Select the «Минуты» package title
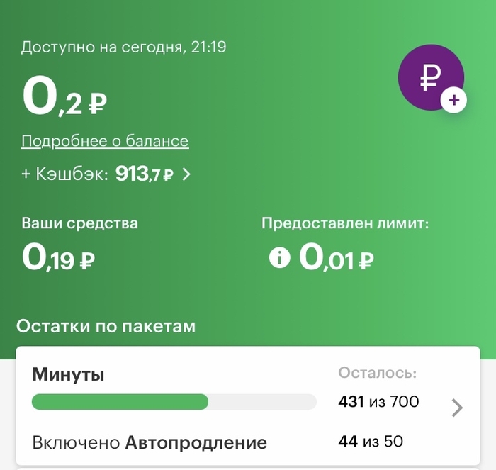Image resolution: width=496 pixels, height=470 pixels. point(68,374)
